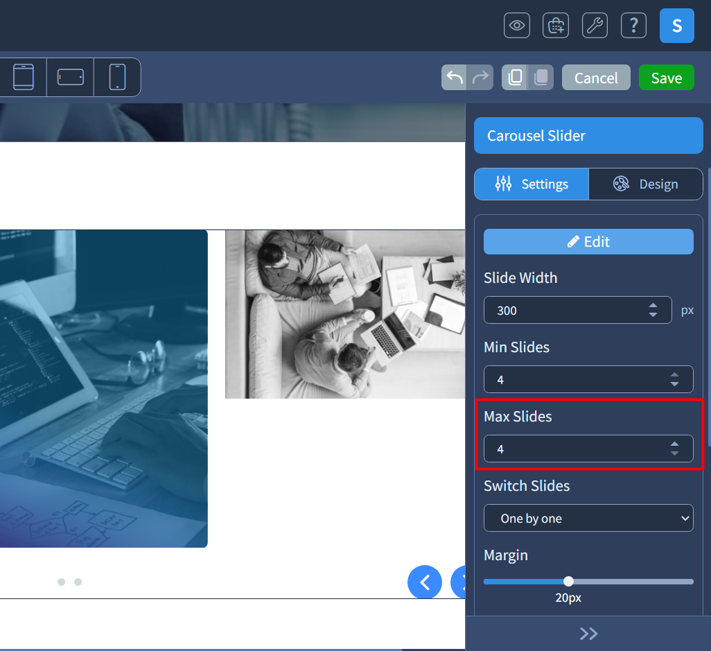Viewport: 711px width, 651px height.
Task: Increase Slide Width with up arrow
Action: (x=653, y=306)
